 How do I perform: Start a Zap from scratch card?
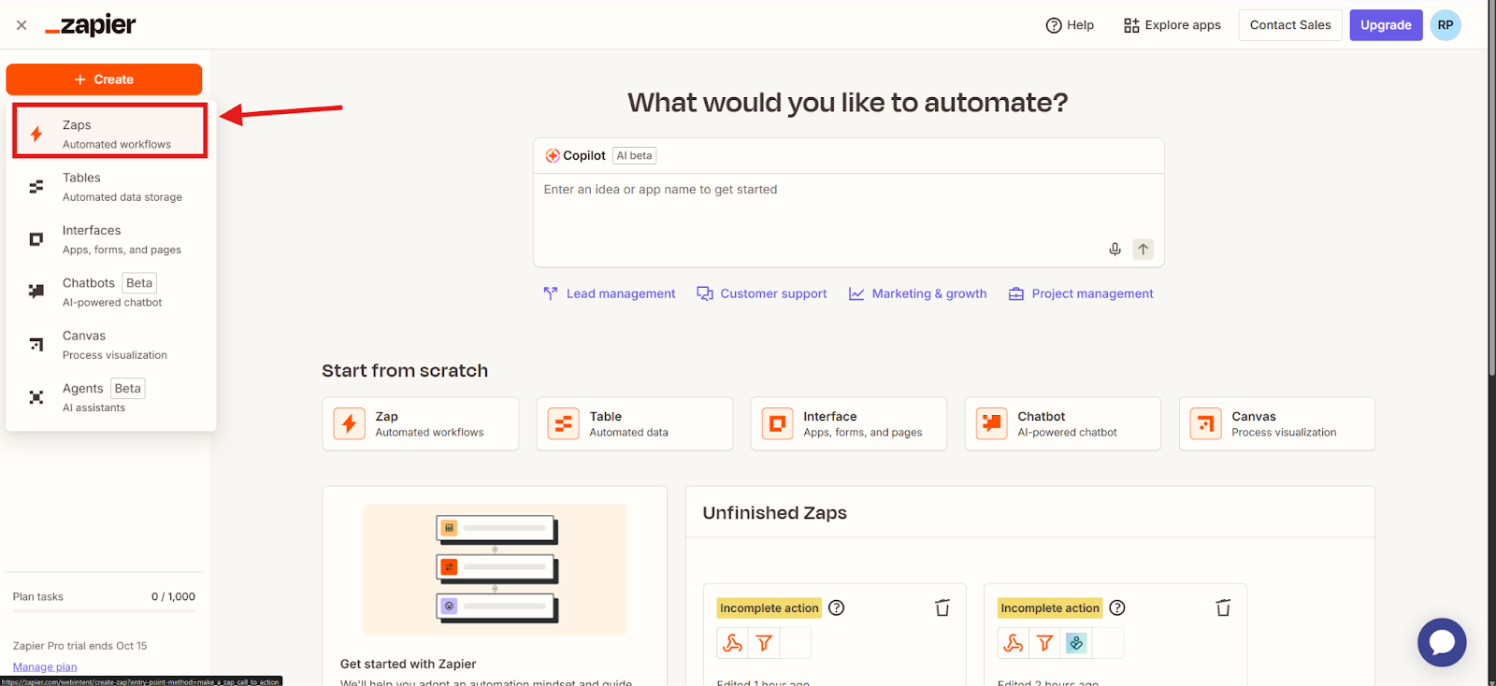(421, 423)
